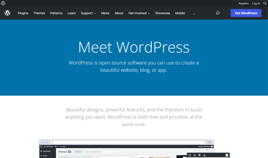Expand the Support dropdown menu
Image resolution: width=268 pixels, height=158 pixels.
point(89,13)
